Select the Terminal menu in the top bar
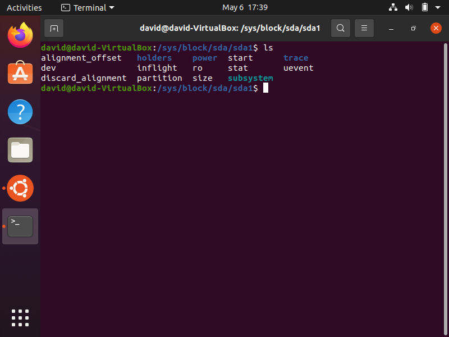The height and width of the screenshot is (337, 449). (x=87, y=7)
